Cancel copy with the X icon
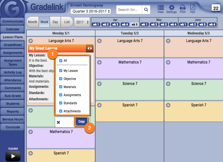Screen dimensions: 223x162 pyautogui.click(x=58, y=122)
